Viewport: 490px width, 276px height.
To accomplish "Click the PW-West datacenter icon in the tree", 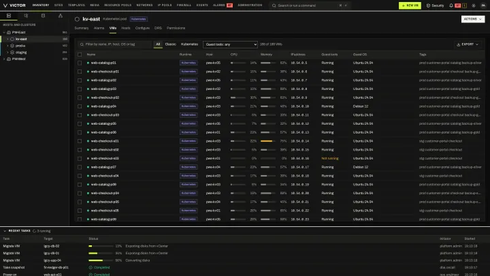I will coord(9,59).
